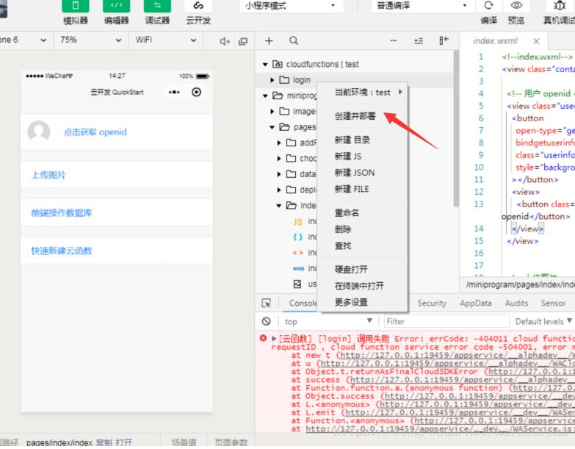575x449 pixels.
Task: Toggle the 模拟器 simulator panel button
Action: 75,6
